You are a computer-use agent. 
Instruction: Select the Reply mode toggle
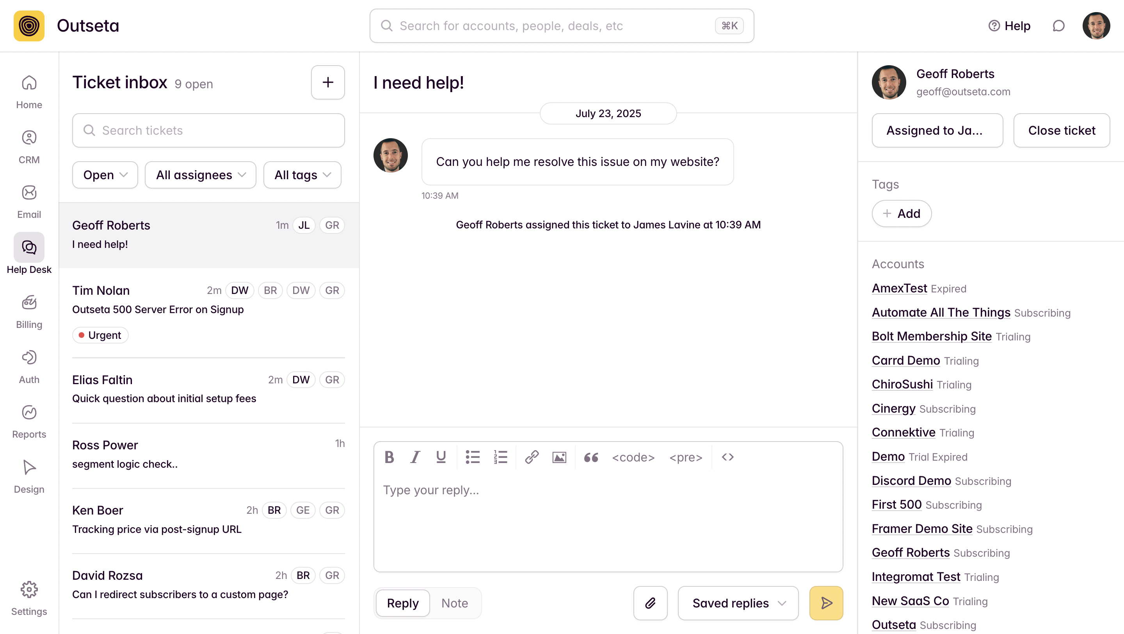(402, 603)
